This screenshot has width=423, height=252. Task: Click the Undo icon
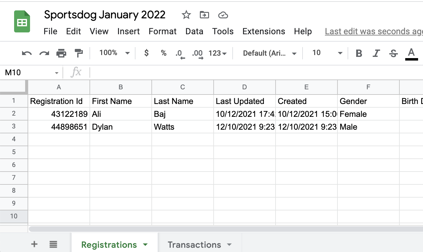click(x=26, y=53)
